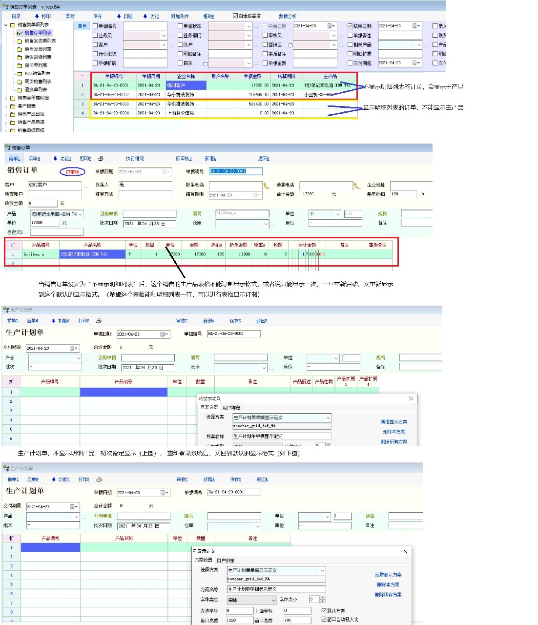Click the phone icon beside 传真电话 field
This screenshot has height=625, width=538.
pyautogui.click(x=357, y=186)
